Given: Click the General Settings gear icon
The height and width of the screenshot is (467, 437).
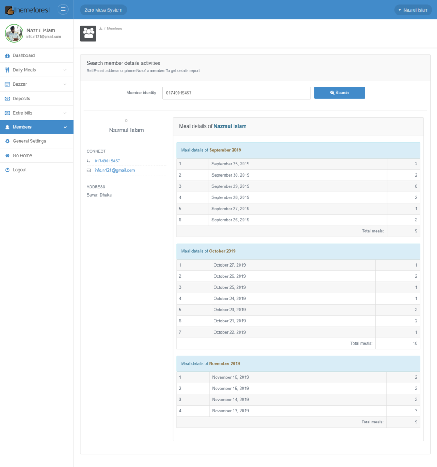Looking at the screenshot, I should tap(7, 141).
